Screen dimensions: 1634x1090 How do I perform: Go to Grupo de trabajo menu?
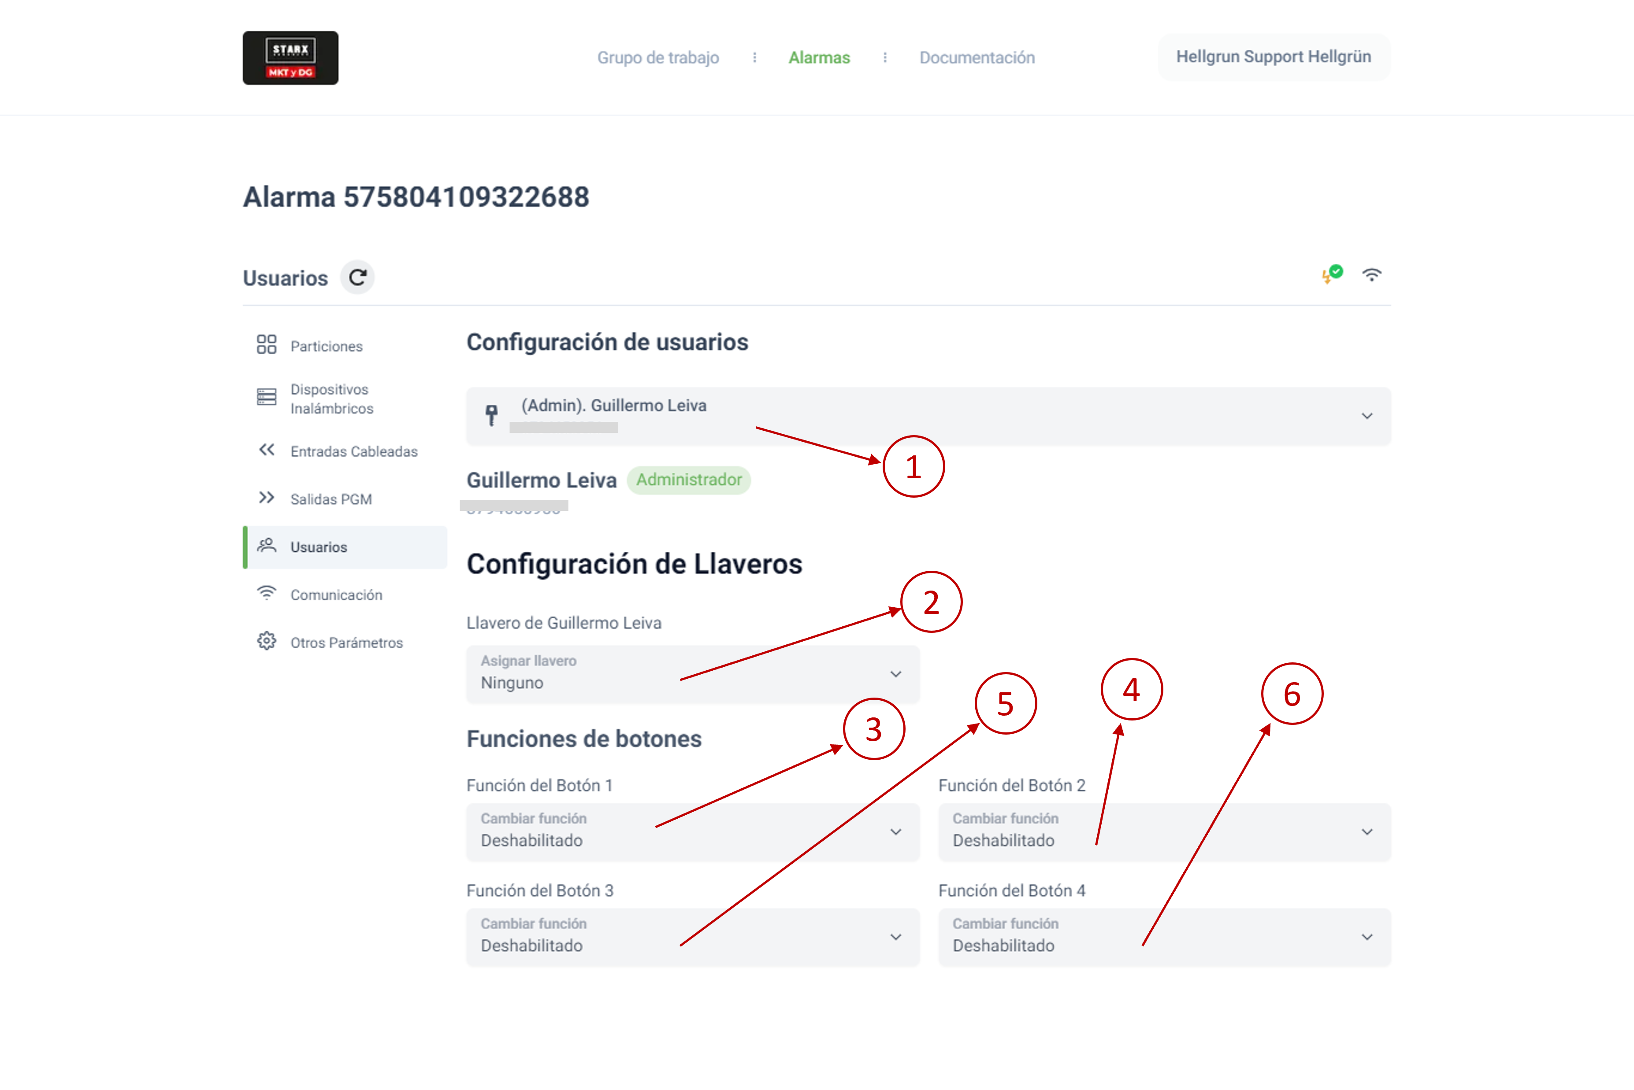657,58
